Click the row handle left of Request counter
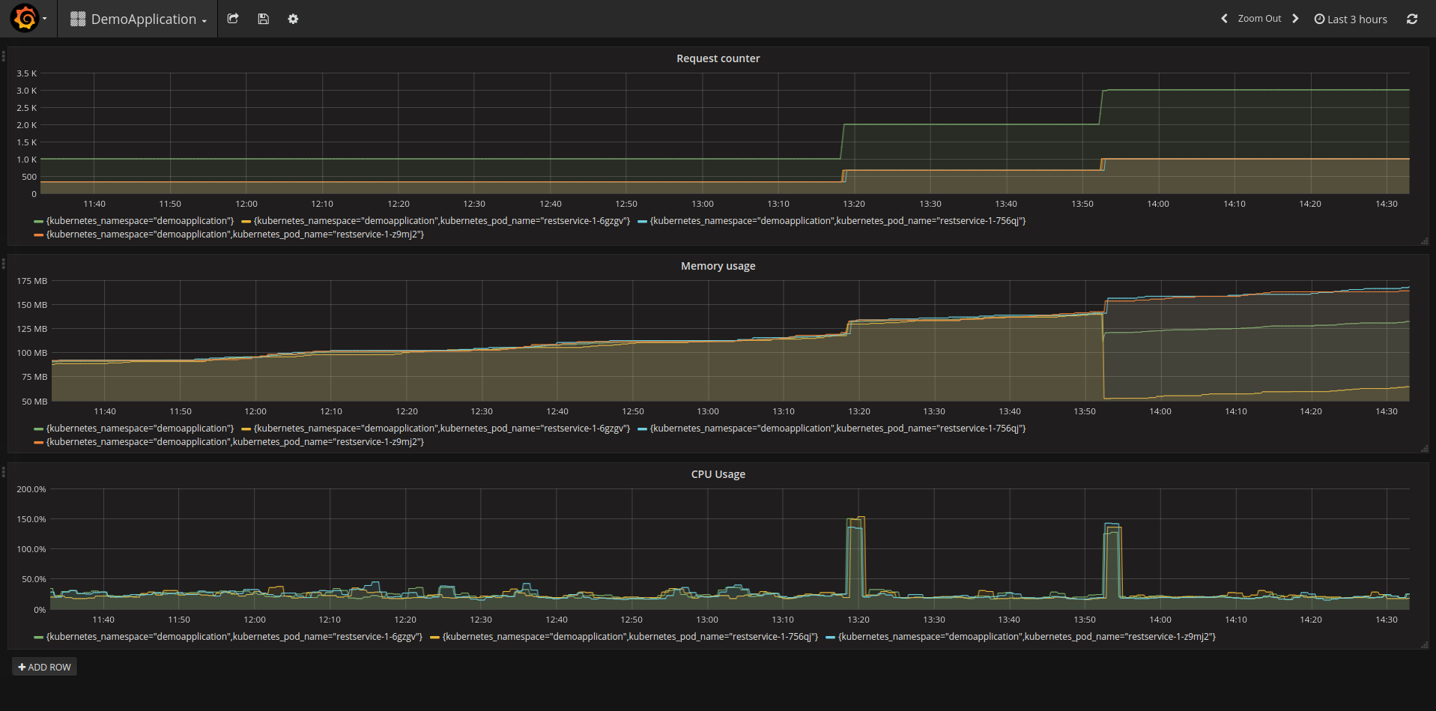 (4, 56)
